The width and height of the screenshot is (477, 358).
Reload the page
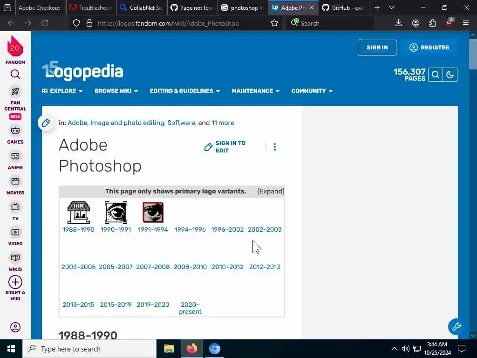pos(45,23)
